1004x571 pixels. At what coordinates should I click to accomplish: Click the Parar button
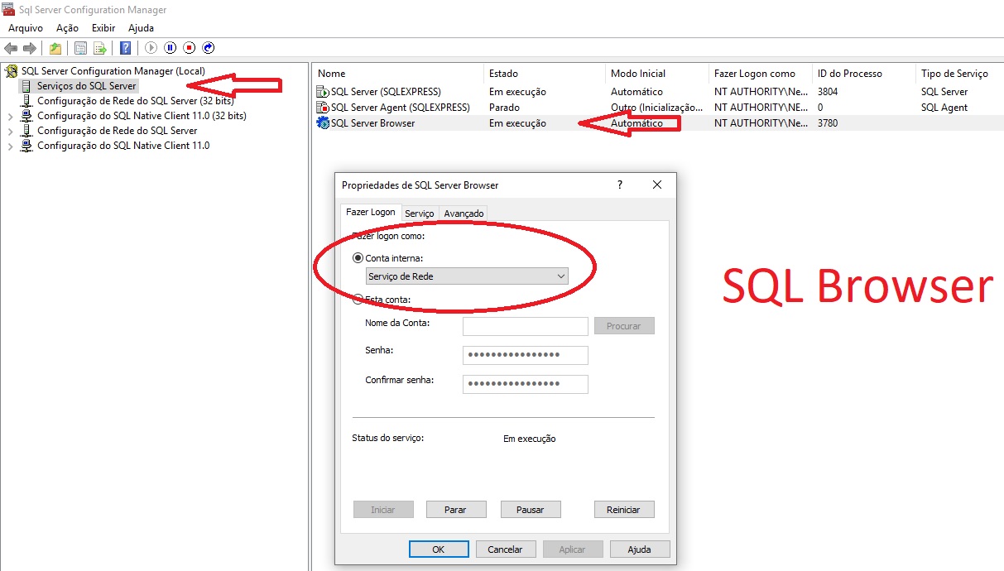click(456, 510)
